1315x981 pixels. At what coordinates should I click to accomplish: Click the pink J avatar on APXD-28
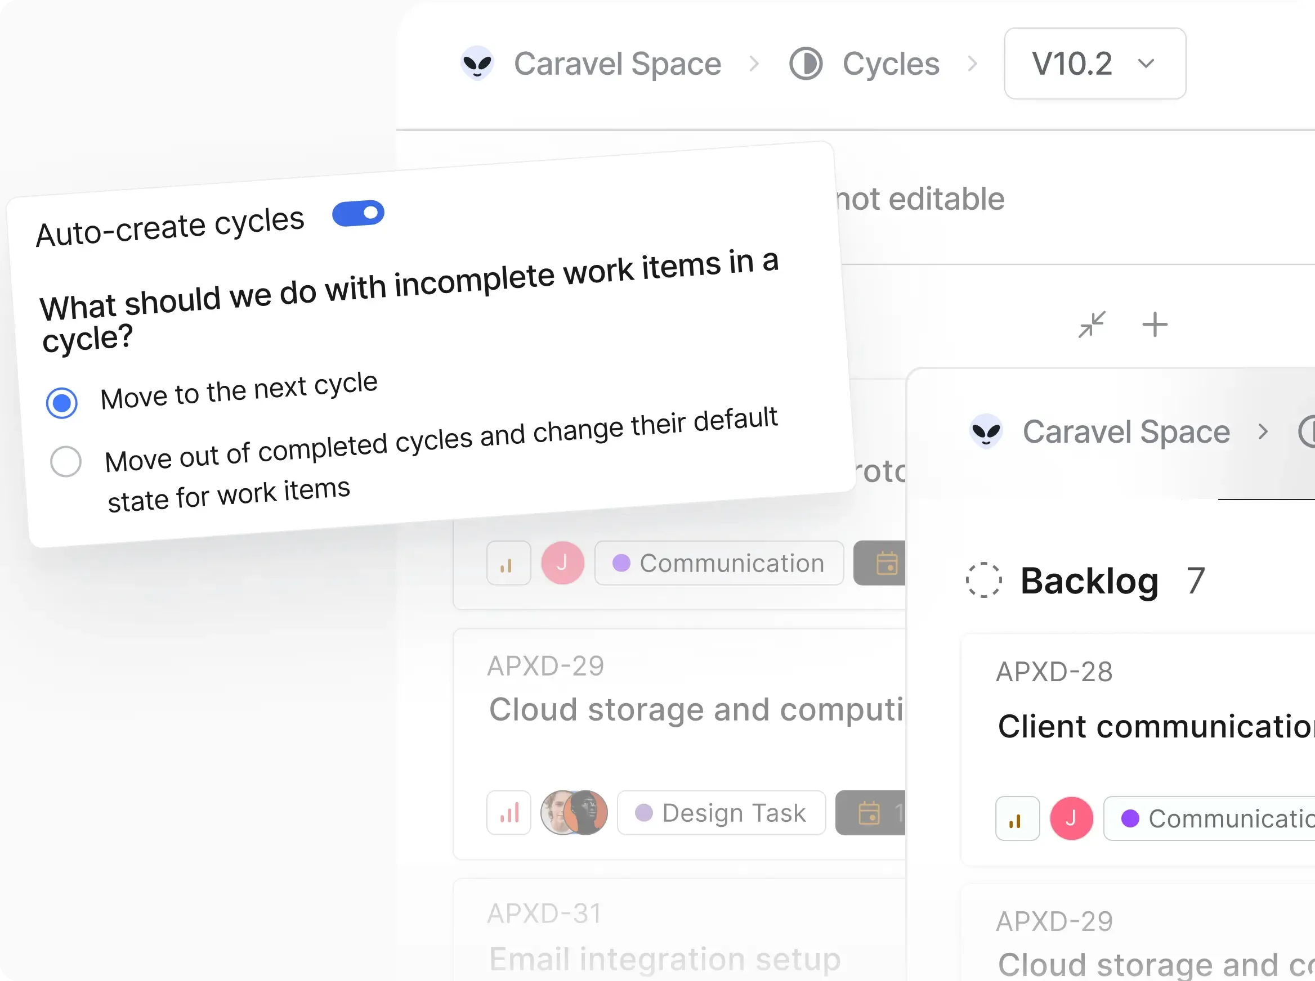pos(1071,818)
